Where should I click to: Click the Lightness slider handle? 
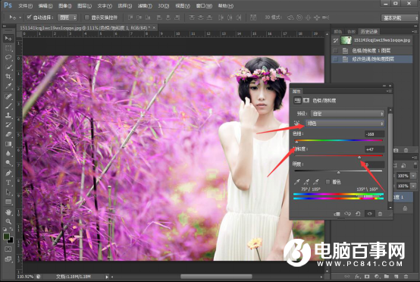(x=339, y=173)
